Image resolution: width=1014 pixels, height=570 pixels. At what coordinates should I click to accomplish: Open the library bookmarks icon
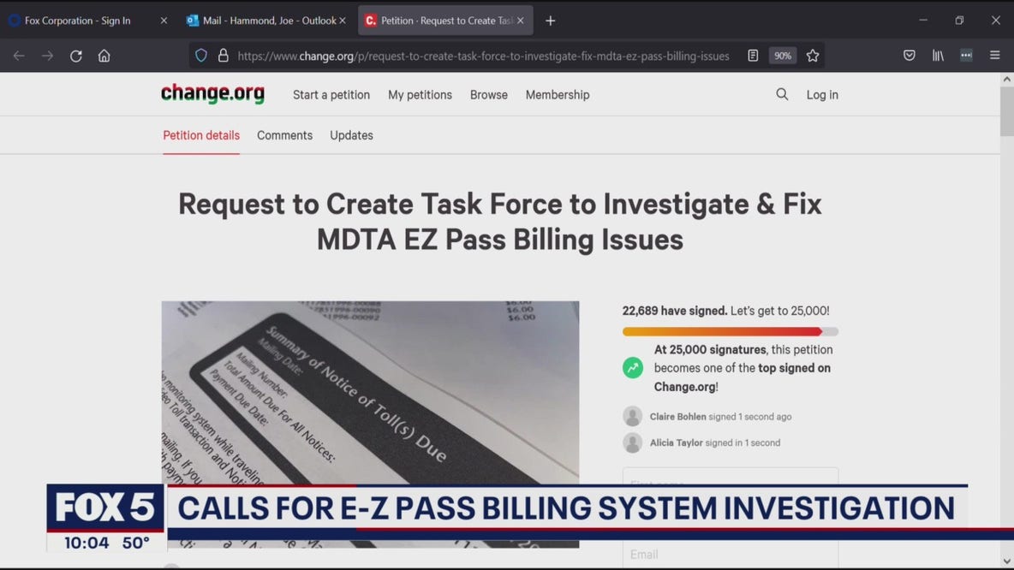[938, 56]
